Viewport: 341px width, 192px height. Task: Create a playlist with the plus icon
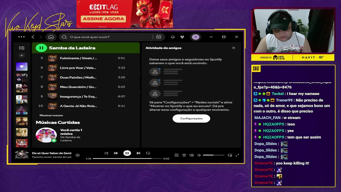pos(22,55)
